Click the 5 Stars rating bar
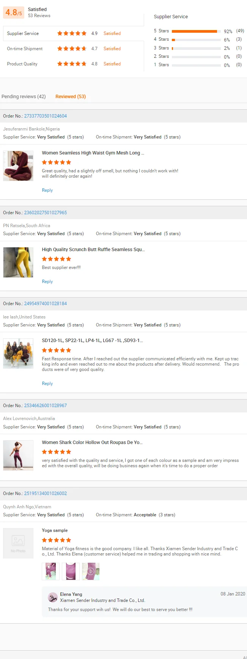247x659 pixels. tap(196, 31)
